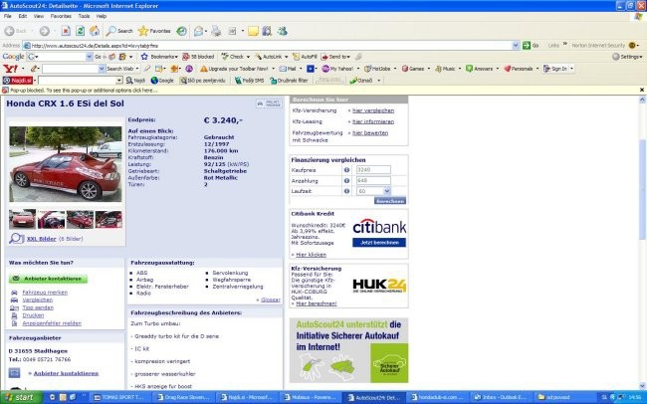Click hier vergleichen insurance link
The height and width of the screenshot is (404, 647).
(373, 110)
